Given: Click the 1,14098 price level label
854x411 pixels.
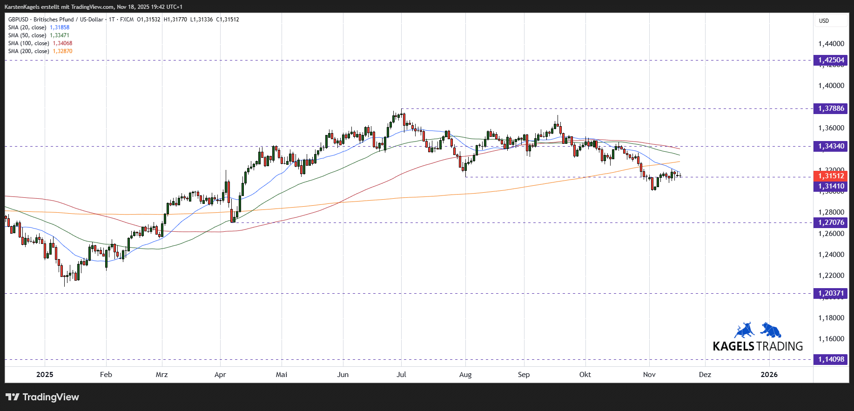Looking at the screenshot, I should coord(831,359).
